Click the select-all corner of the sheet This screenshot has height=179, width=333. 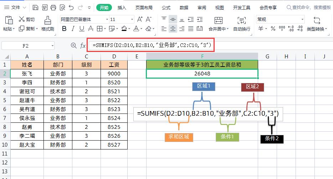click(7, 57)
